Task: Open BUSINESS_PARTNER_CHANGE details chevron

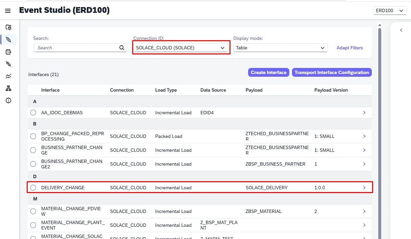Action: 364,150
